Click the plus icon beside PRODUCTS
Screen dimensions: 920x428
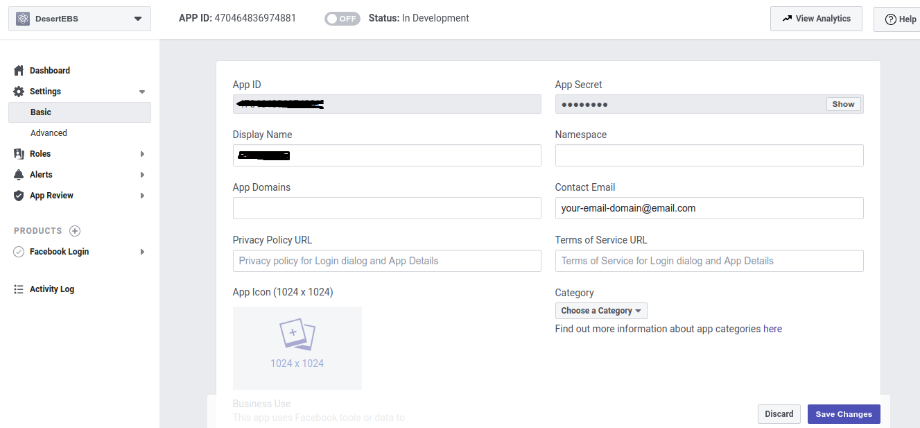point(75,231)
